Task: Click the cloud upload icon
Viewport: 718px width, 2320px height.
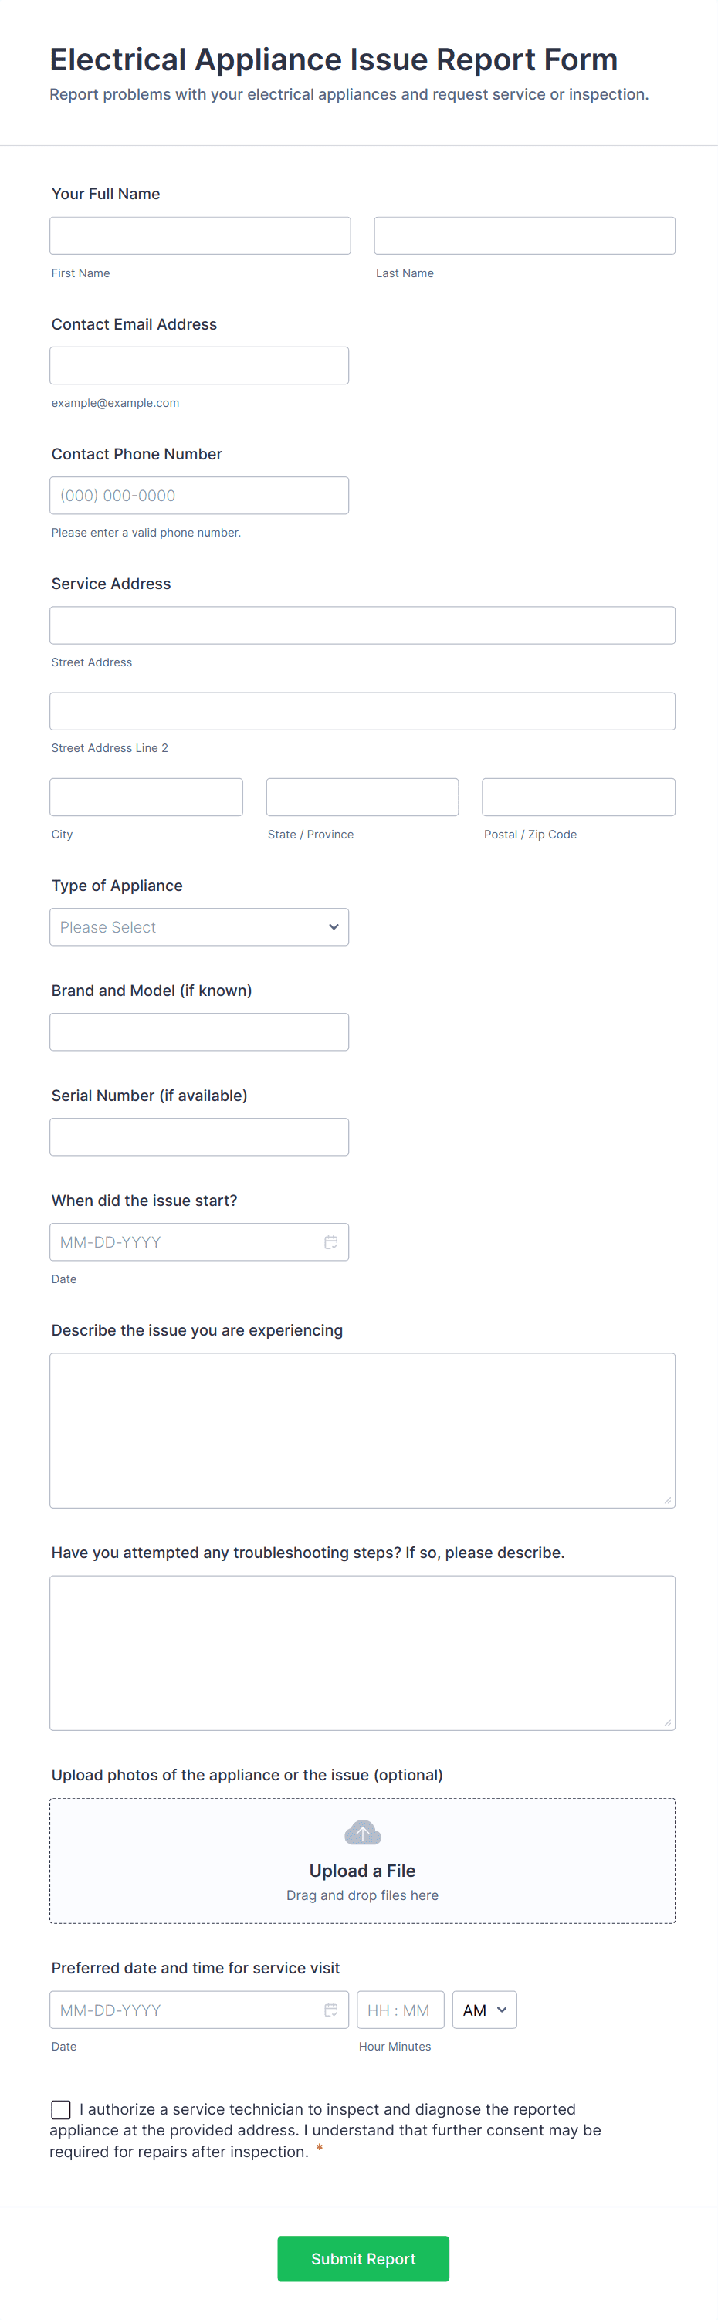Action: click(x=362, y=1832)
